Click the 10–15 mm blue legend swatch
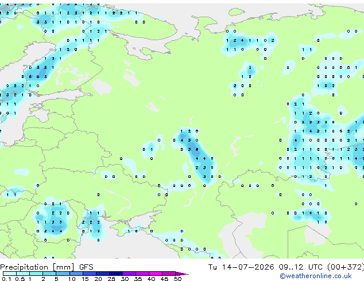 tap(76, 274)
